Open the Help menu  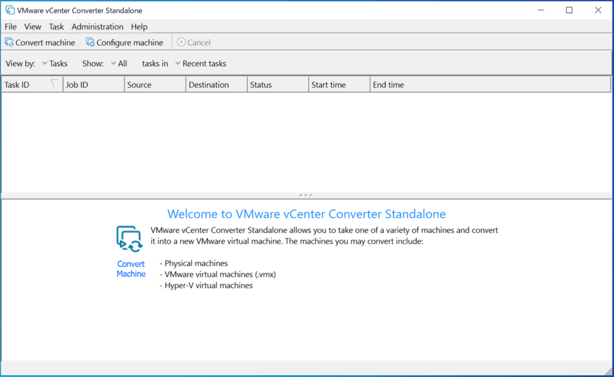[x=139, y=26]
